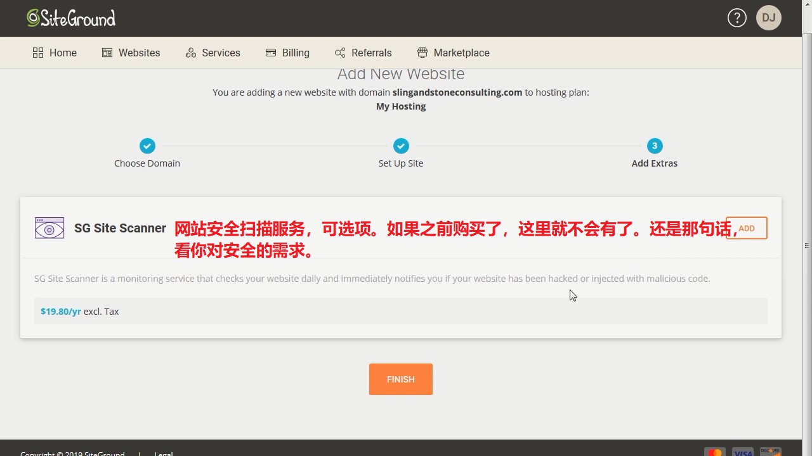Screen dimensions: 812x456
Task: Click the slingandstoneconsulting.com domain text
Action: click(x=457, y=92)
